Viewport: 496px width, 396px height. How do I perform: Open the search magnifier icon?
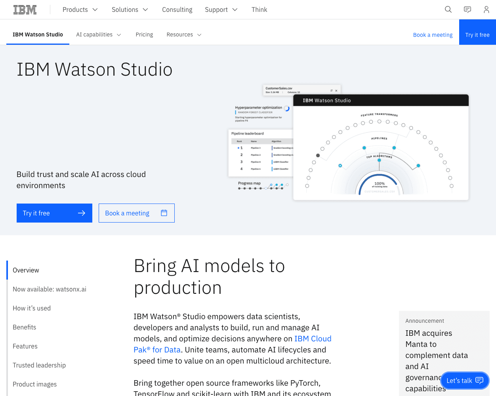[x=448, y=10]
